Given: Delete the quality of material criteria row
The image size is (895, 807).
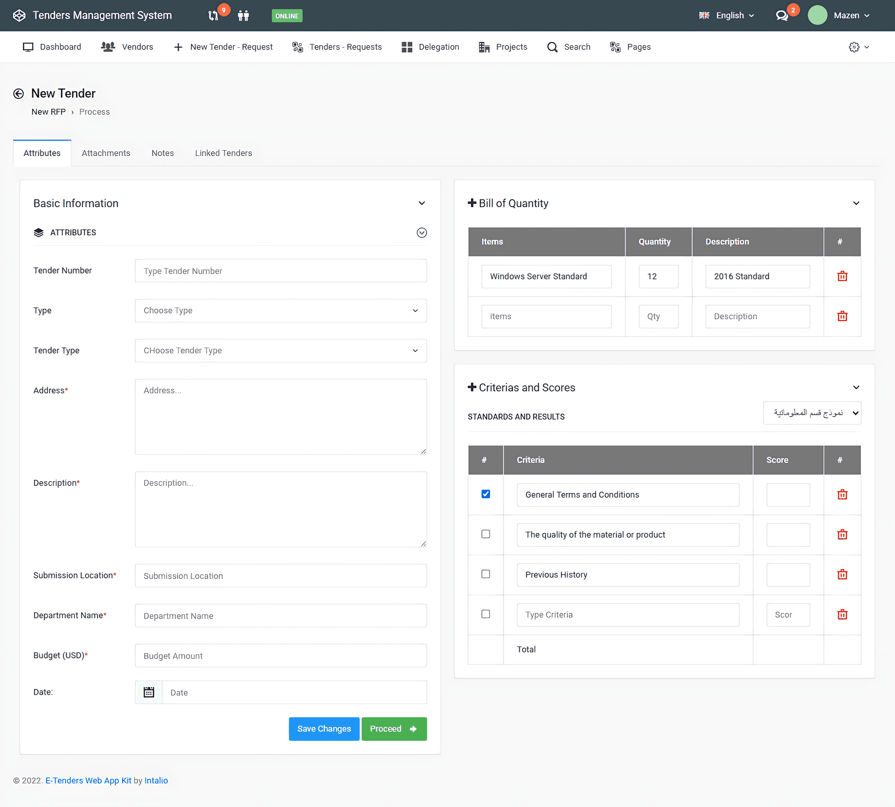Looking at the screenshot, I should pyautogui.click(x=842, y=535).
